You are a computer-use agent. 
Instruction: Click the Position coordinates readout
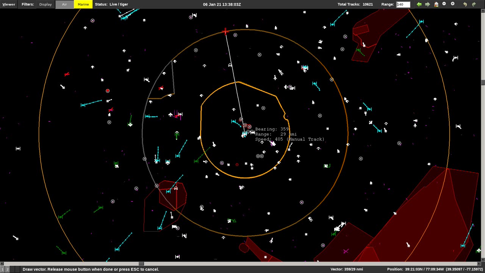pos(435,269)
